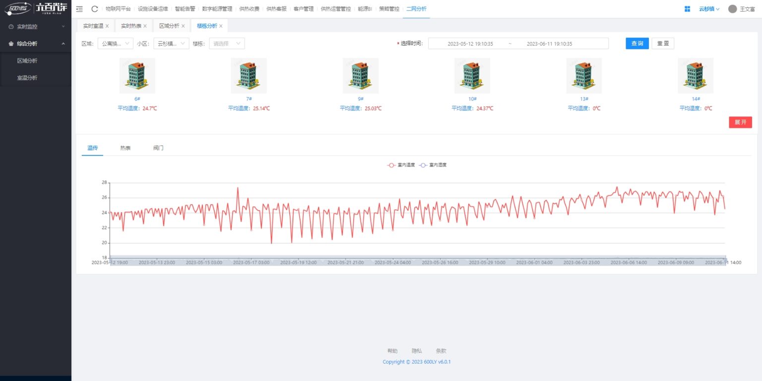
Task: Click the refresh icon in top bar
Action: 94,9
